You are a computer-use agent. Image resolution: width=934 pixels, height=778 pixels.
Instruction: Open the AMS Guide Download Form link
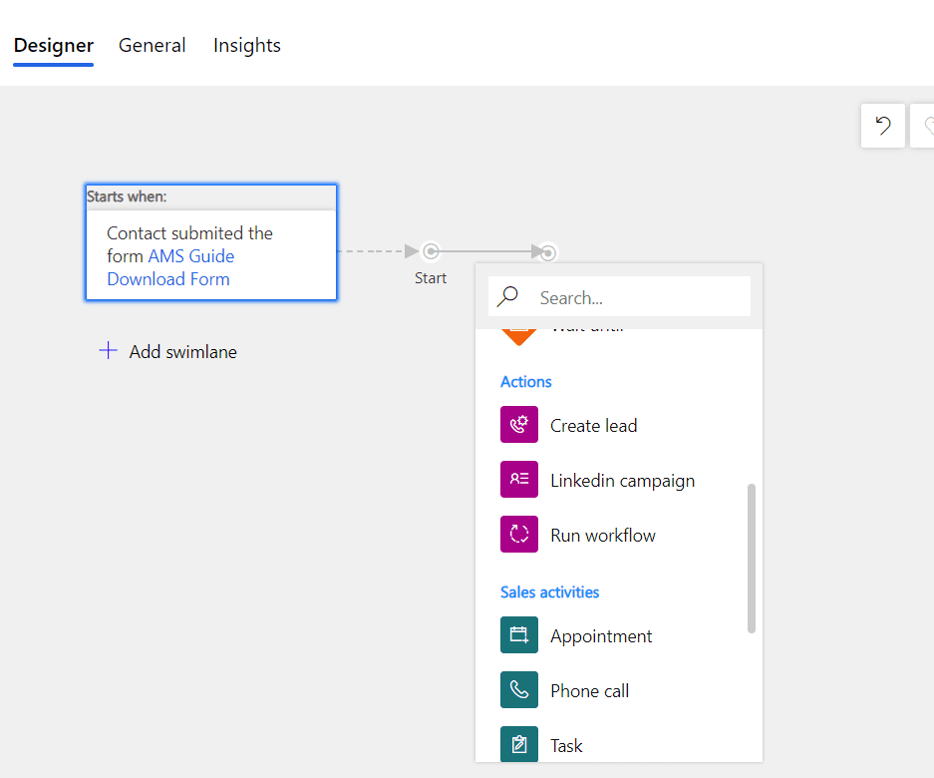(170, 267)
